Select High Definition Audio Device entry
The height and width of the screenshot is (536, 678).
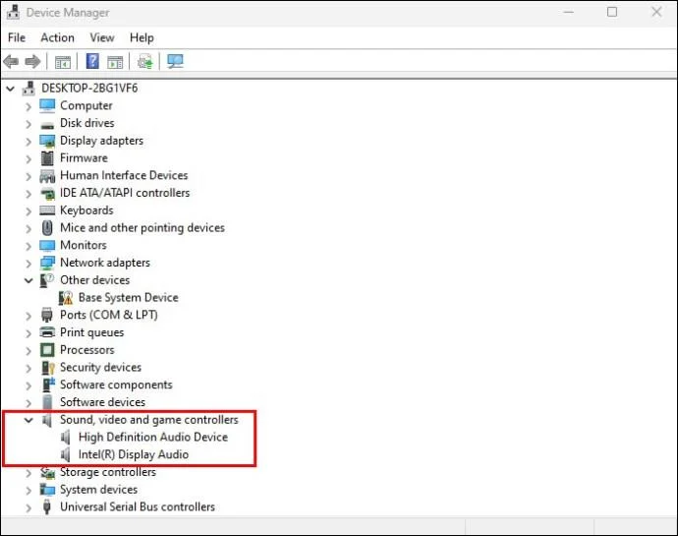[x=153, y=437]
